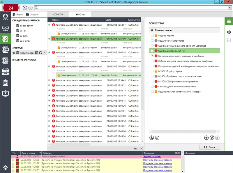This screenshot has width=233, height=173.
Task: Expand the threat entry at 12:34:45
Action: (x=49, y=80)
